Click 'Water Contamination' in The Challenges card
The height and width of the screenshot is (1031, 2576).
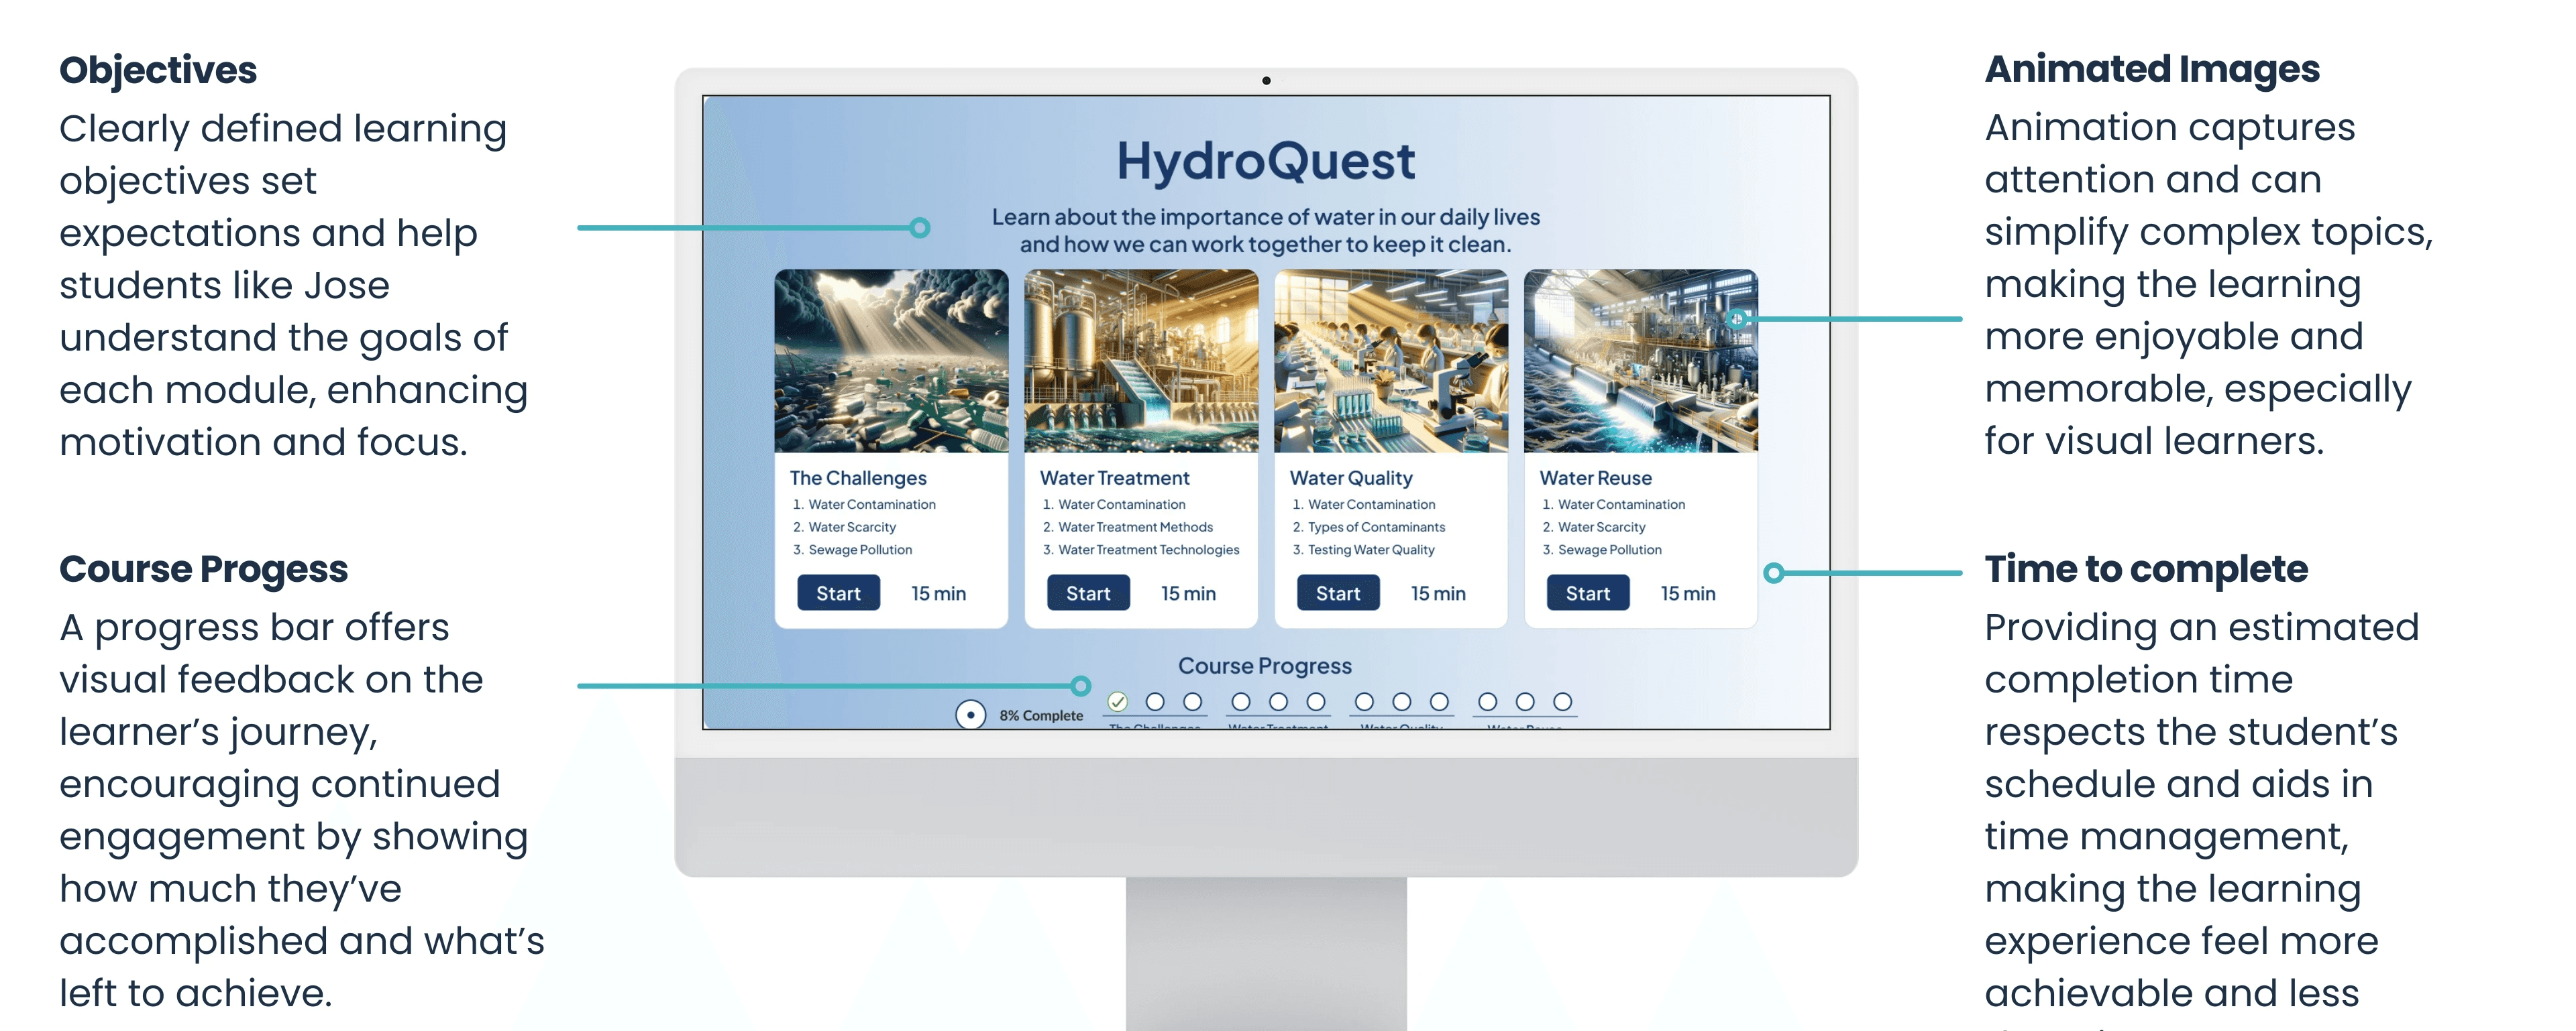pos(872,505)
